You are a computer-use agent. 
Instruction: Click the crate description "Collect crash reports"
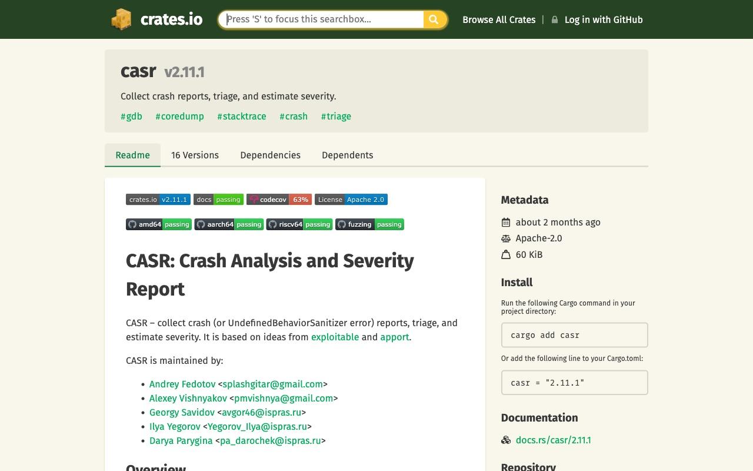228,96
